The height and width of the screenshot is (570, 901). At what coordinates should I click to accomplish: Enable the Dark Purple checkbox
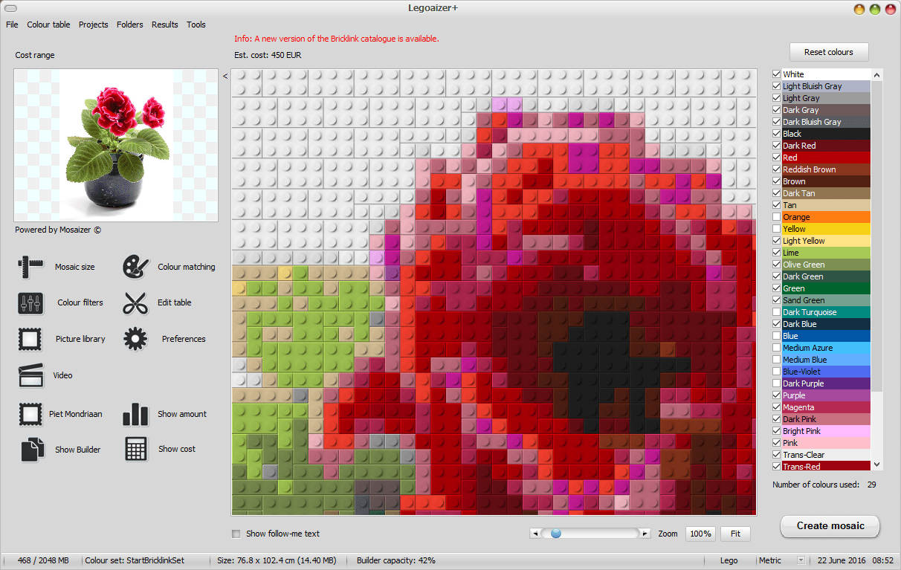pos(777,383)
